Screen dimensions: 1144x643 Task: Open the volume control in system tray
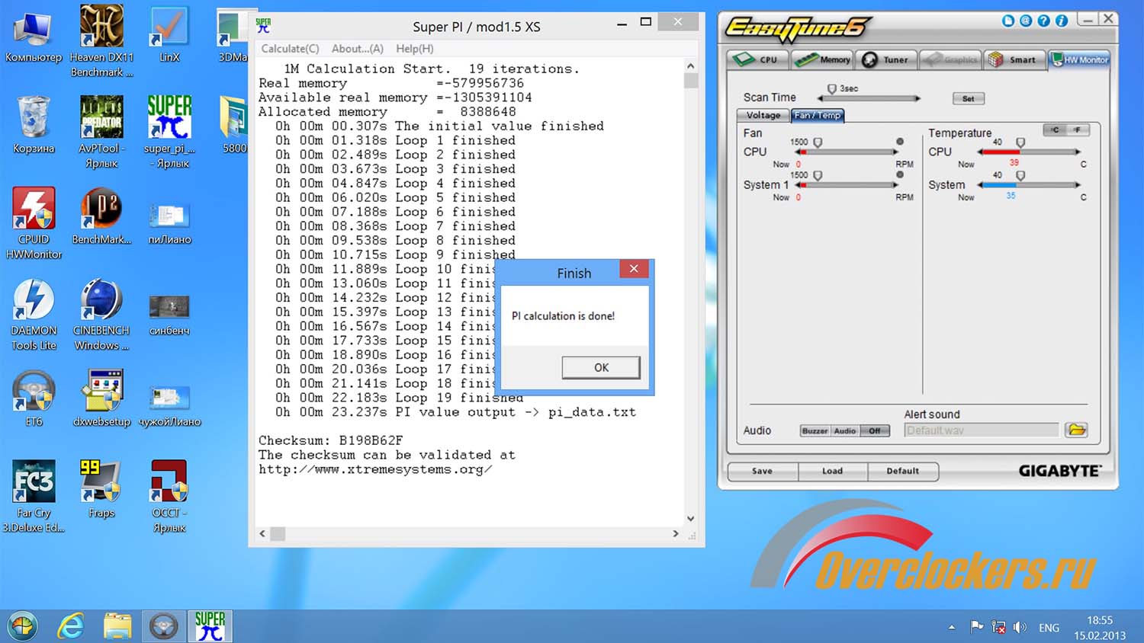(1020, 627)
